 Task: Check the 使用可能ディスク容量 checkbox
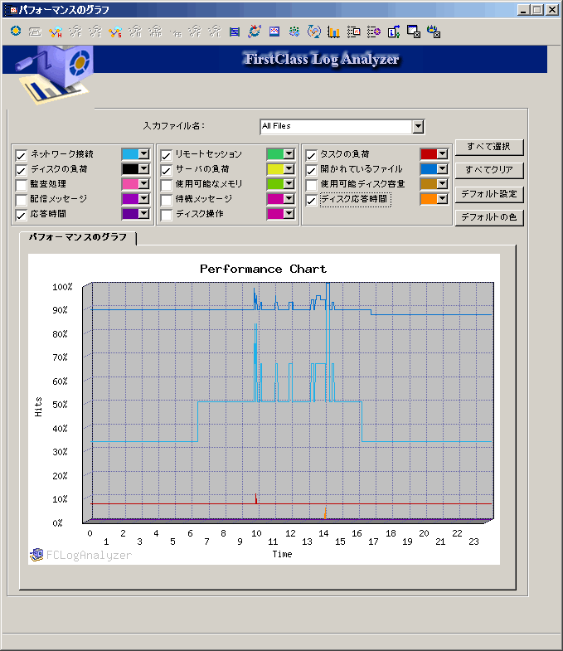(x=312, y=184)
